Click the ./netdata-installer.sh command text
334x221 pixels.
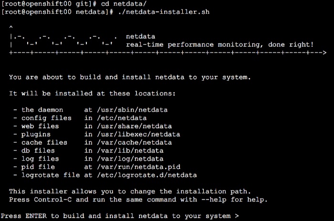pyautogui.click(x=164, y=12)
